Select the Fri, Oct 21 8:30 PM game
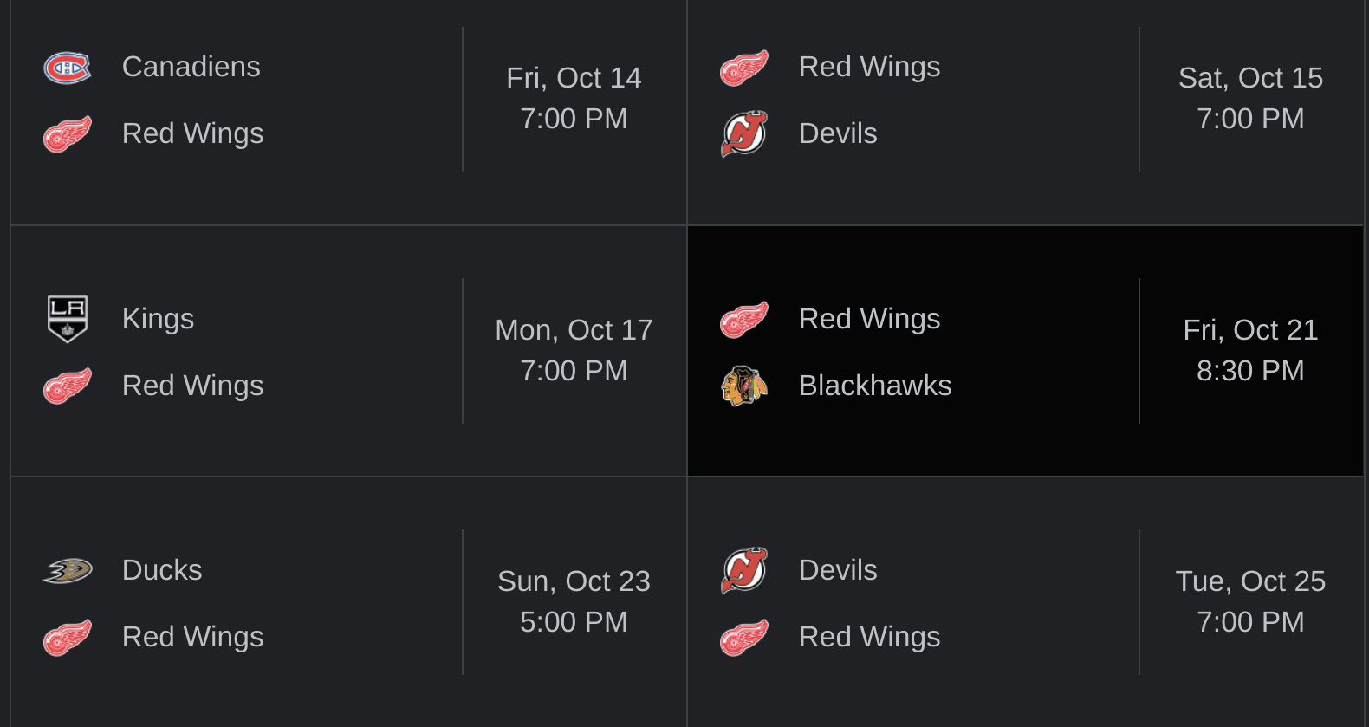This screenshot has width=1369, height=727. (x=1025, y=351)
